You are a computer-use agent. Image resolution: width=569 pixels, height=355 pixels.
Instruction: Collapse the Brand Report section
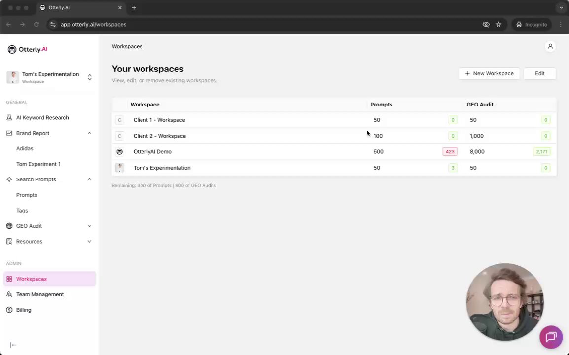[x=89, y=133]
